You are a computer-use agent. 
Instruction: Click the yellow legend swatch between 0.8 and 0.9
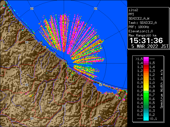point(146,87)
